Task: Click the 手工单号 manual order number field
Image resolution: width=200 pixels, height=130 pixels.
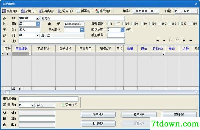Action: pos(116,35)
